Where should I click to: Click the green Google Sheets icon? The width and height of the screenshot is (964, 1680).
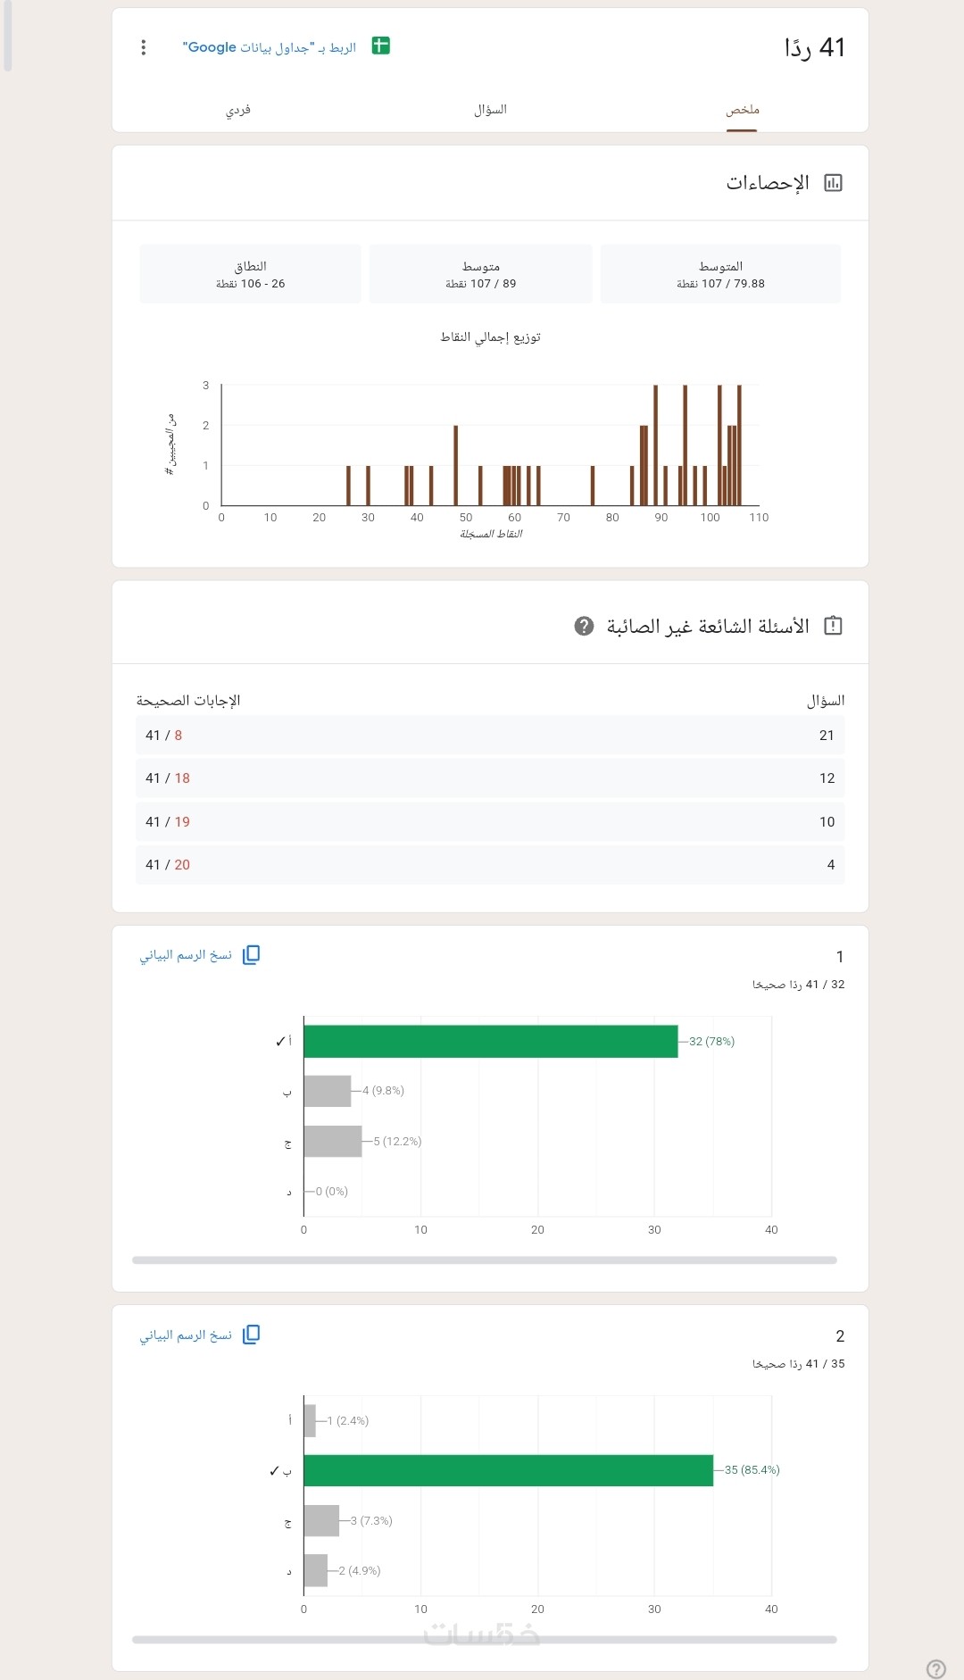(x=381, y=46)
